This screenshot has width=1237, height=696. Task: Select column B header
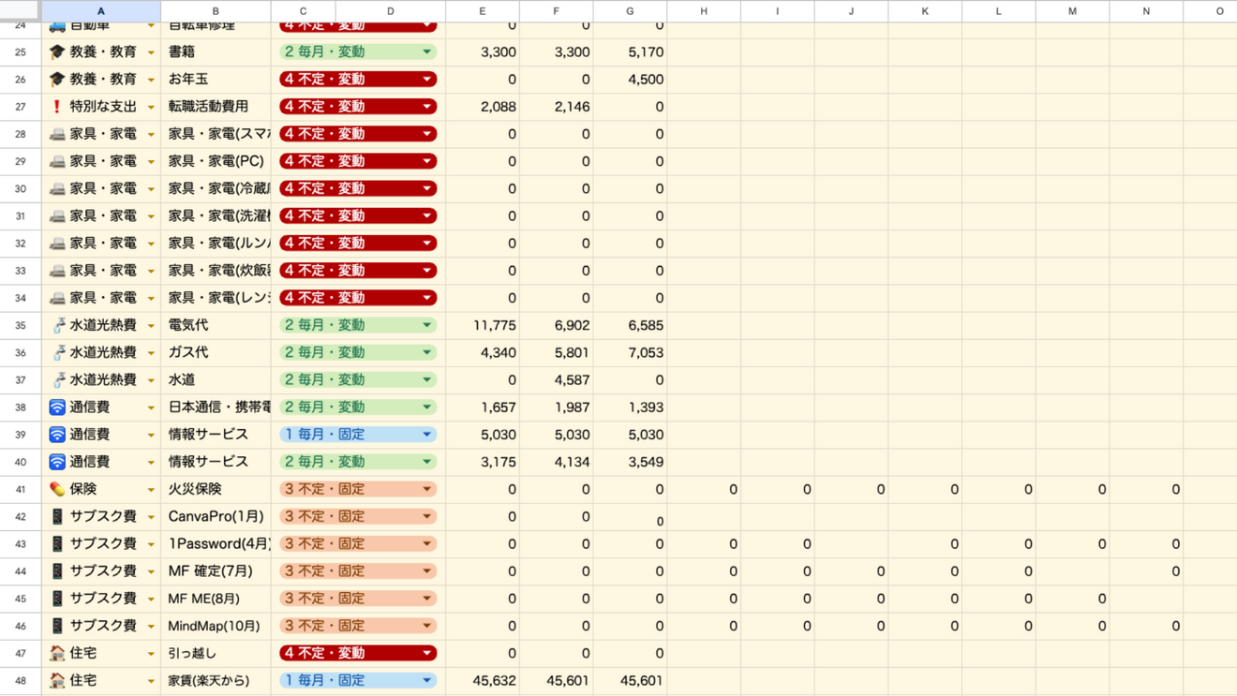click(216, 11)
